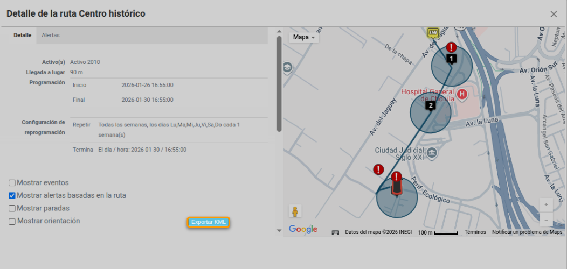Click Exportar KML button
The image size is (567, 269).
[208, 222]
